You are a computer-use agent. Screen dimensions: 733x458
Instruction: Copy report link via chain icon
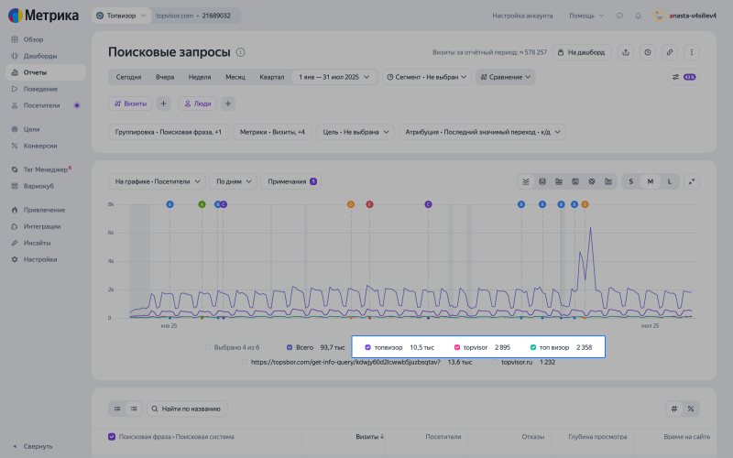click(670, 52)
